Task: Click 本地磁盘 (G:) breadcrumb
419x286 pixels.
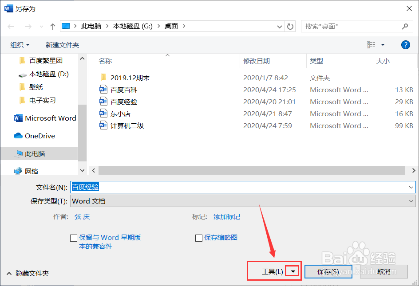Action: pyautogui.click(x=133, y=26)
